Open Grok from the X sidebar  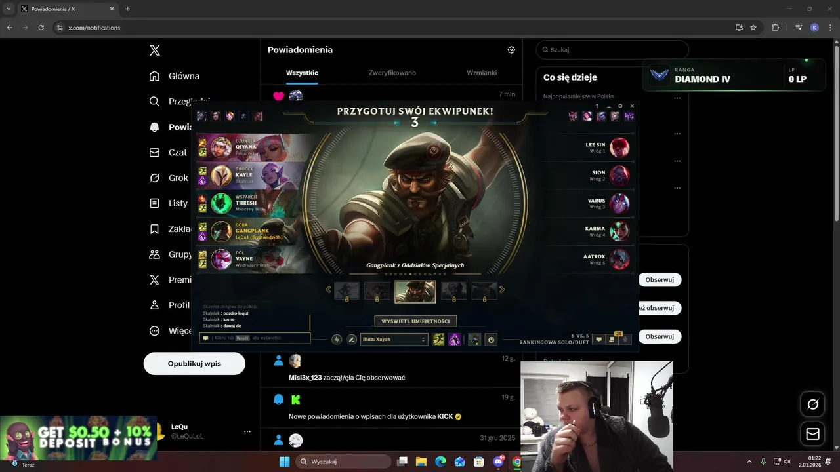169,178
